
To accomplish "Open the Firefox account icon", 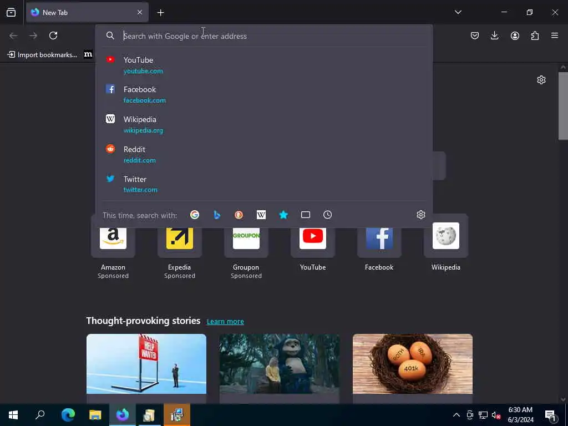I will [515, 35].
